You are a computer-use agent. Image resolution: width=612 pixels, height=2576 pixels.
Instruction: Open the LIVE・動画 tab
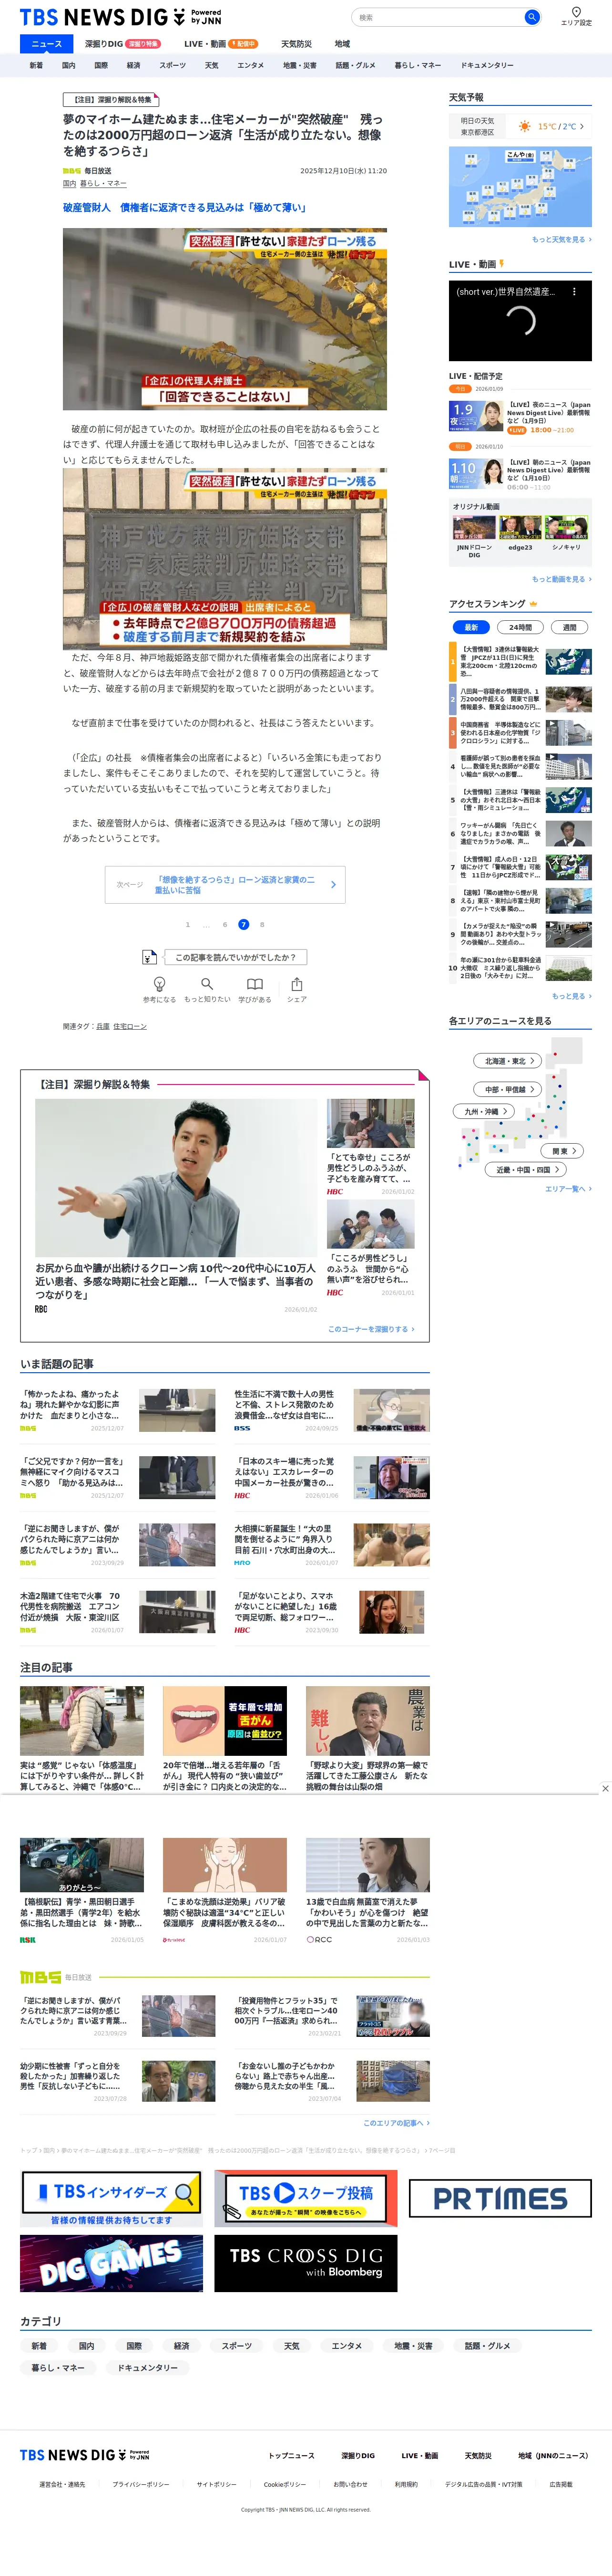click(x=221, y=44)
